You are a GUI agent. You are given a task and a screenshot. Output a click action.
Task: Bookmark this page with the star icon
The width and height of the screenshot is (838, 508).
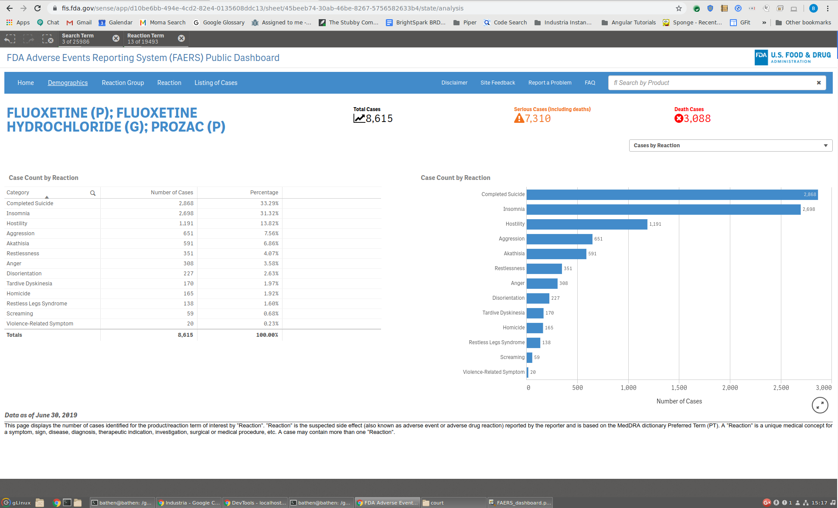pos(679,8)
